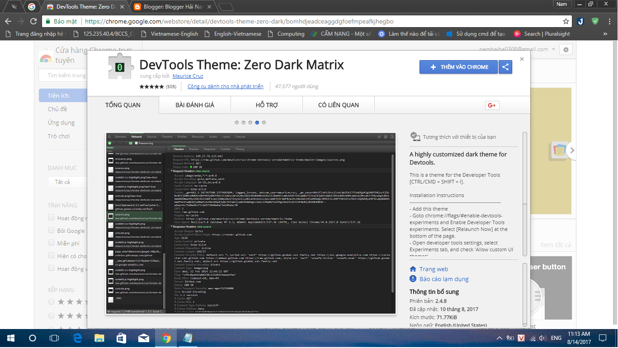Viewport: 618px width, 348px height.
Task: Toggle the Hoạt động filter checkbox under Tính năng
Action: 52,218
